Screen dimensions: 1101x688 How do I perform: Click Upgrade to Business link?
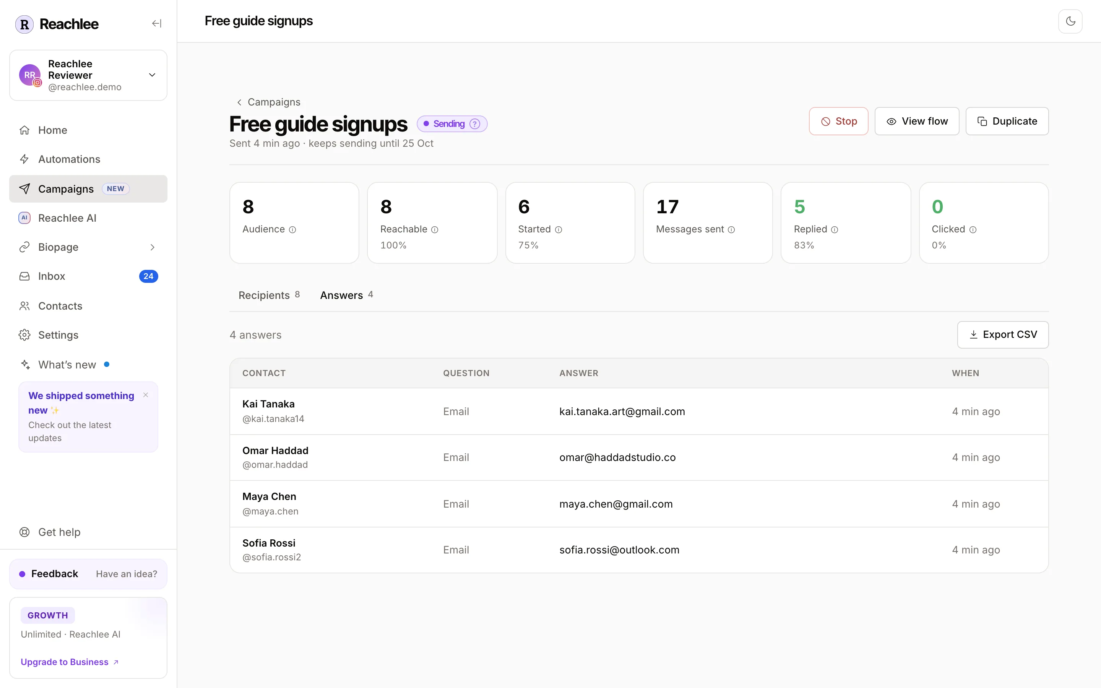[x=70, y=662]
